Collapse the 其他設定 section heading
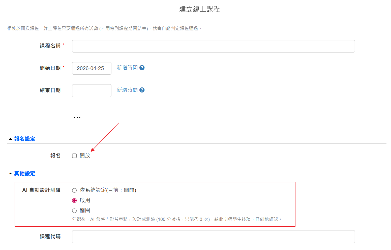The height and width of the screenshot is (250, 391). (x=25, y=174)
